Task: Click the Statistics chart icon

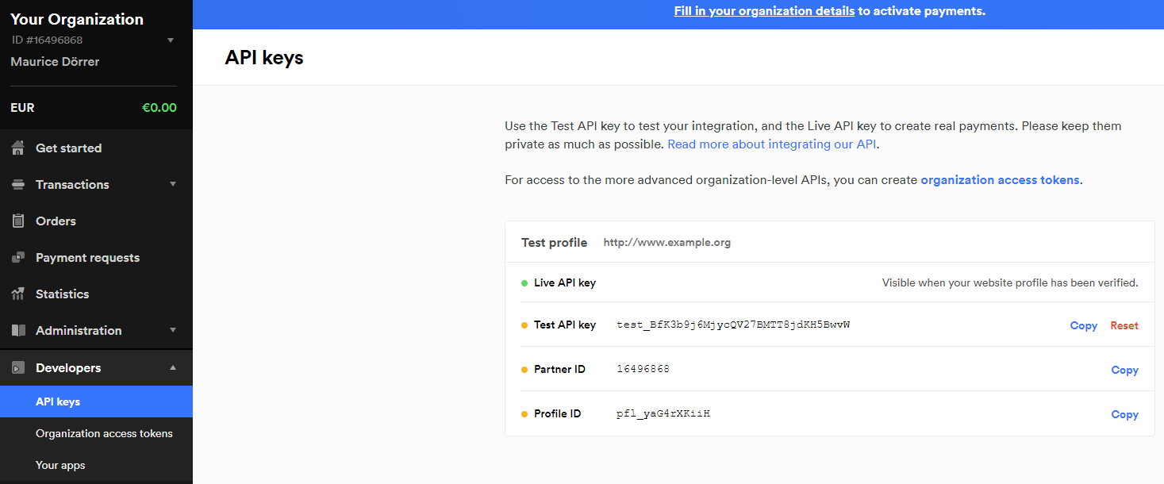Action: (18, 294)
